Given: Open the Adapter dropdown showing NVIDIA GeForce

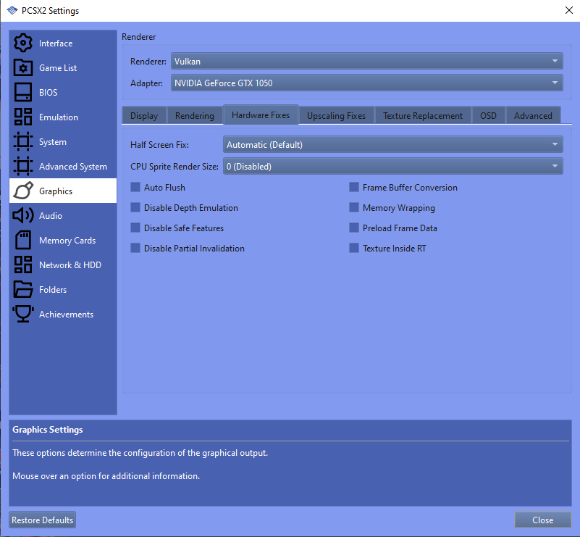Looking at the screenshot, I should [x=367, y=83].
